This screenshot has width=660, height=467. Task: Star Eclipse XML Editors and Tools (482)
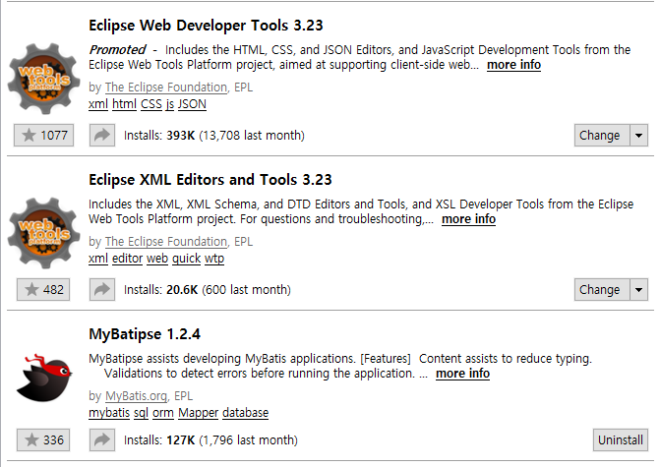point(43,289)
